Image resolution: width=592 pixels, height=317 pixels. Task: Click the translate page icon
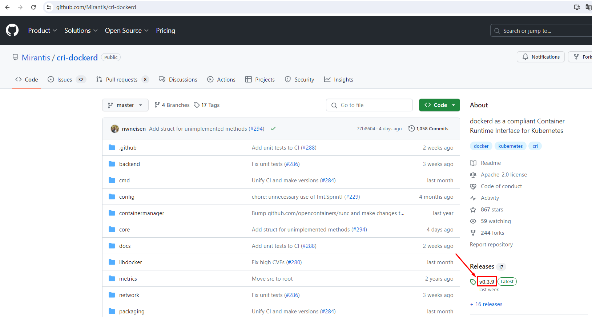(588, 7)
